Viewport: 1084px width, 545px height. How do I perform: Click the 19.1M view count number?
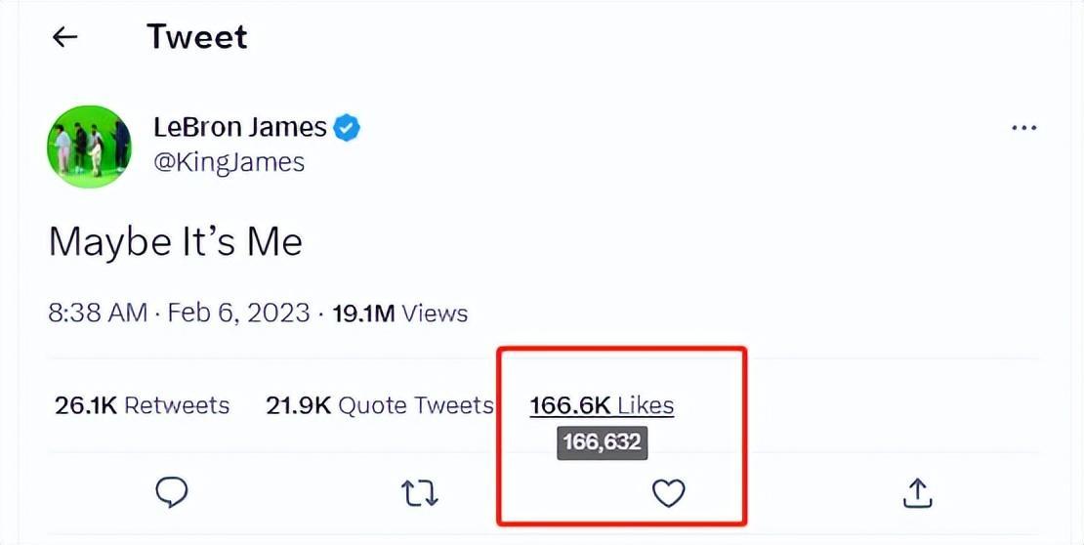(362, 314)
